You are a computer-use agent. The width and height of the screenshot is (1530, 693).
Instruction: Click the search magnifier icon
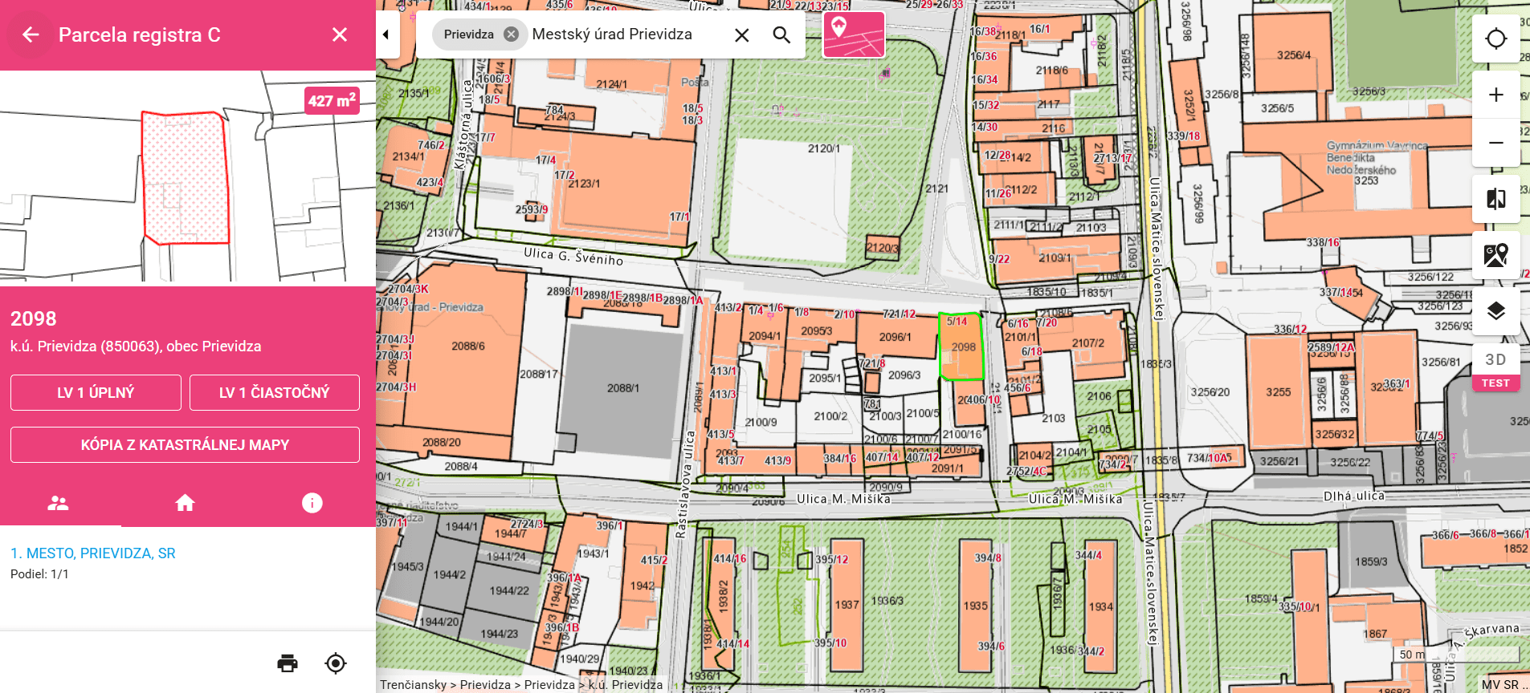click(781, 35)
